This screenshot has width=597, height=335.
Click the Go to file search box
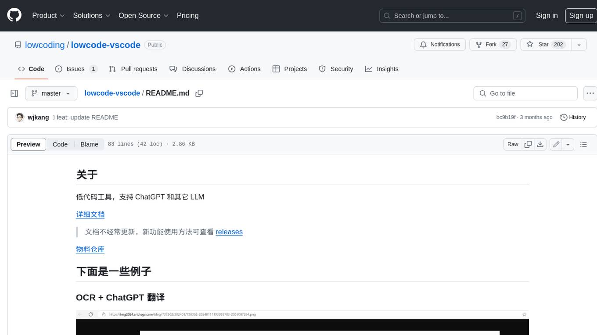click(x=525, y=93)
